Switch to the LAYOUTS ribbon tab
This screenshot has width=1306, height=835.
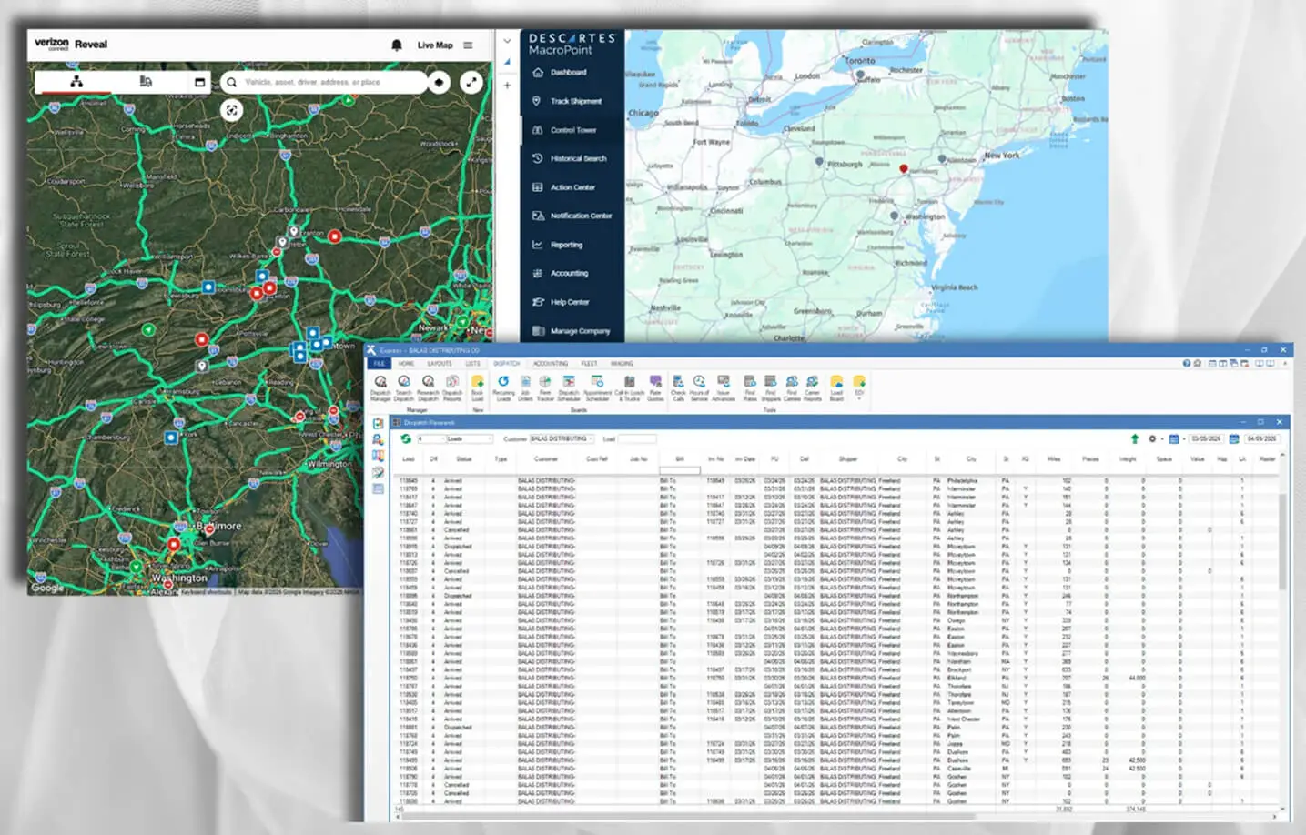pos(440,364)
